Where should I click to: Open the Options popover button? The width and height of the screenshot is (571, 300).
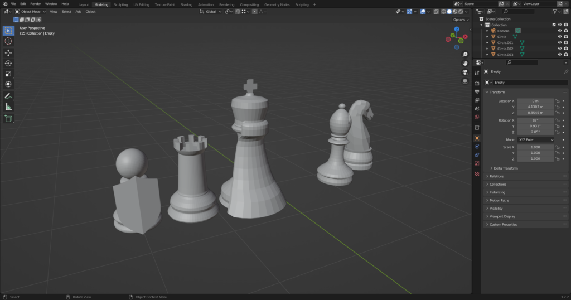pyautogui.click(x=461, y=20)
